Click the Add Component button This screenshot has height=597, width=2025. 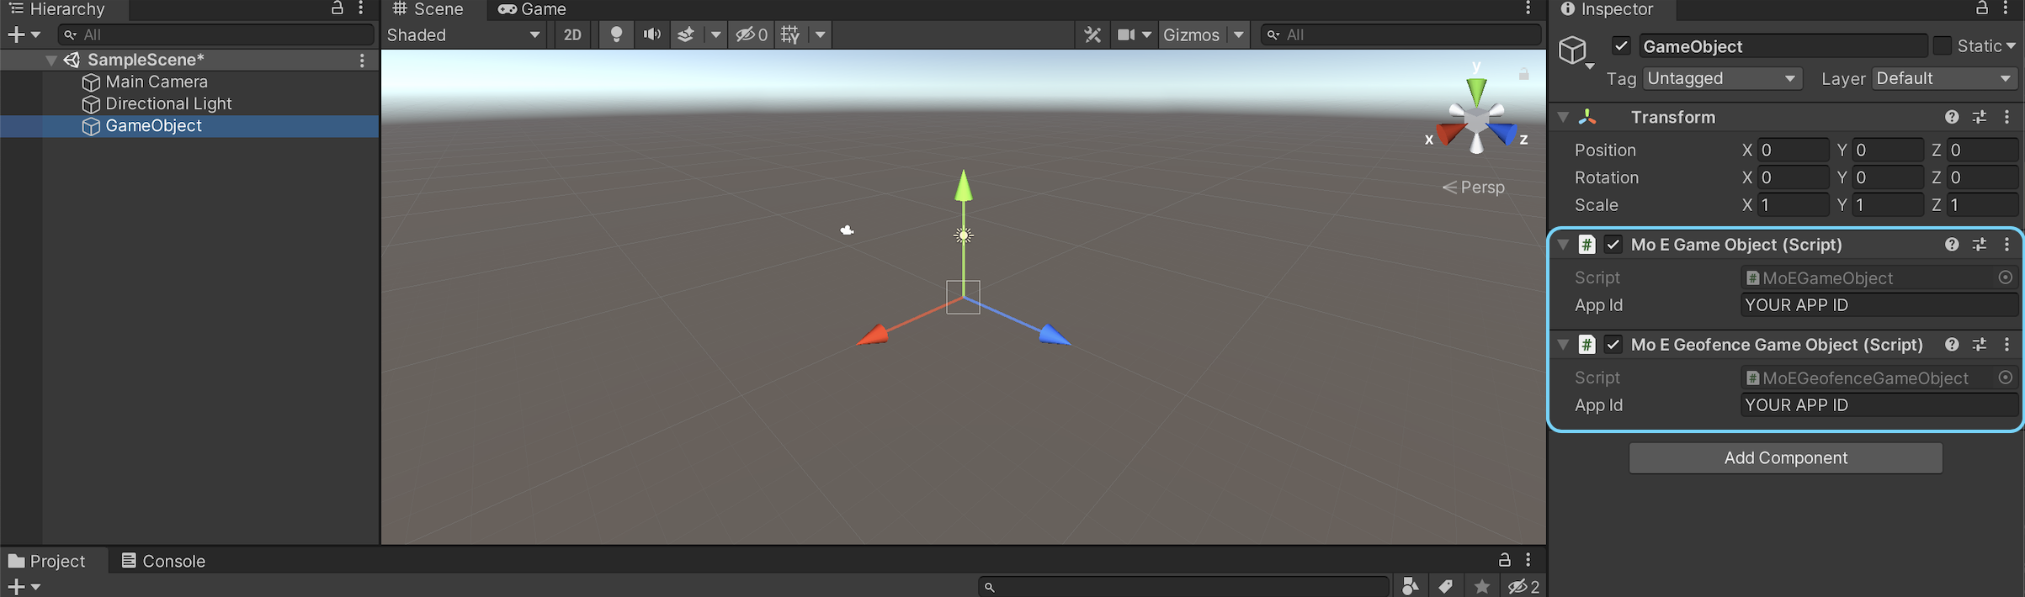[x=1785, y=458]
